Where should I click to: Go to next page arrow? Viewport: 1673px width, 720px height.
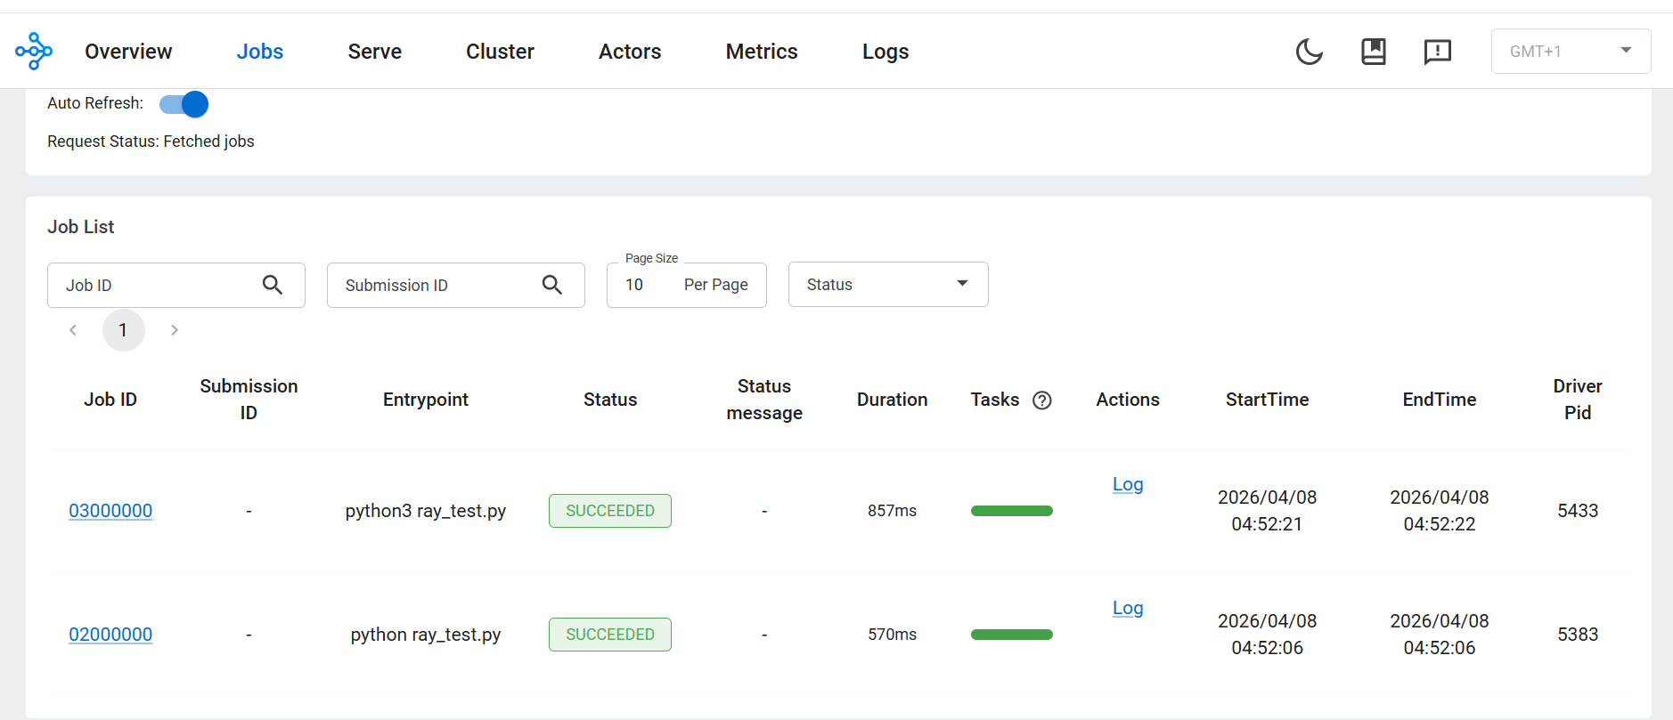[175, 330]
